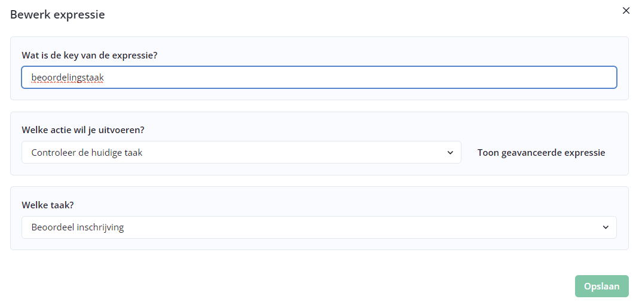Click the chevron arrow of the Welke taak dropdown
This screenshot has width=639, height=302.
(606, 227)
